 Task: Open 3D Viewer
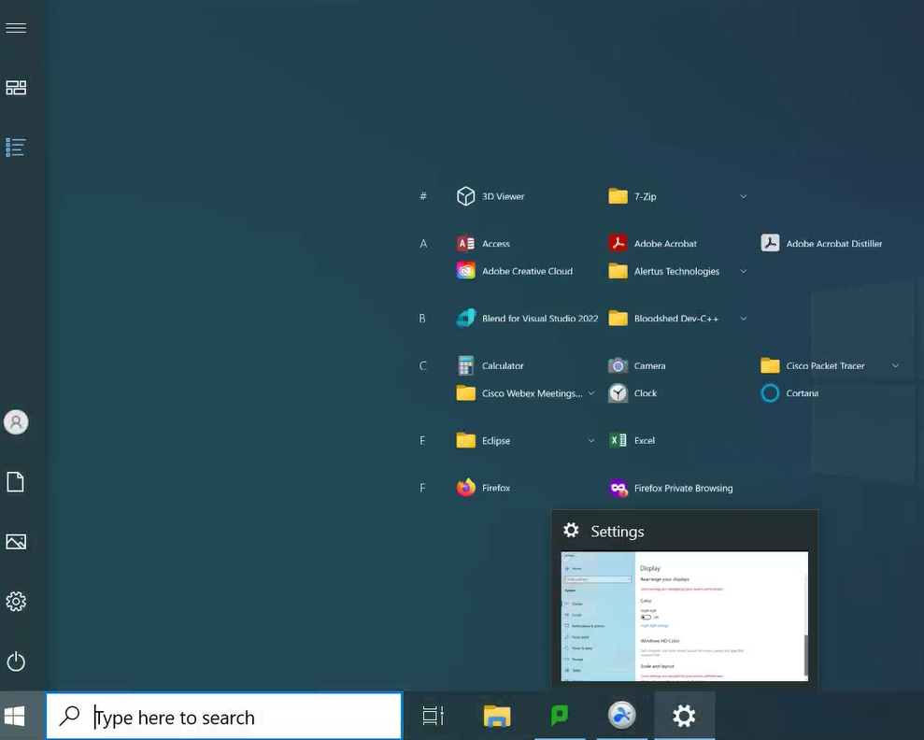click(x=504, y=196)
